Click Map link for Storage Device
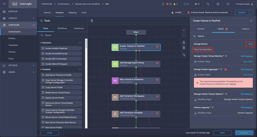The width and height of the screenshot is (257, 137). (x=250, y=44)
